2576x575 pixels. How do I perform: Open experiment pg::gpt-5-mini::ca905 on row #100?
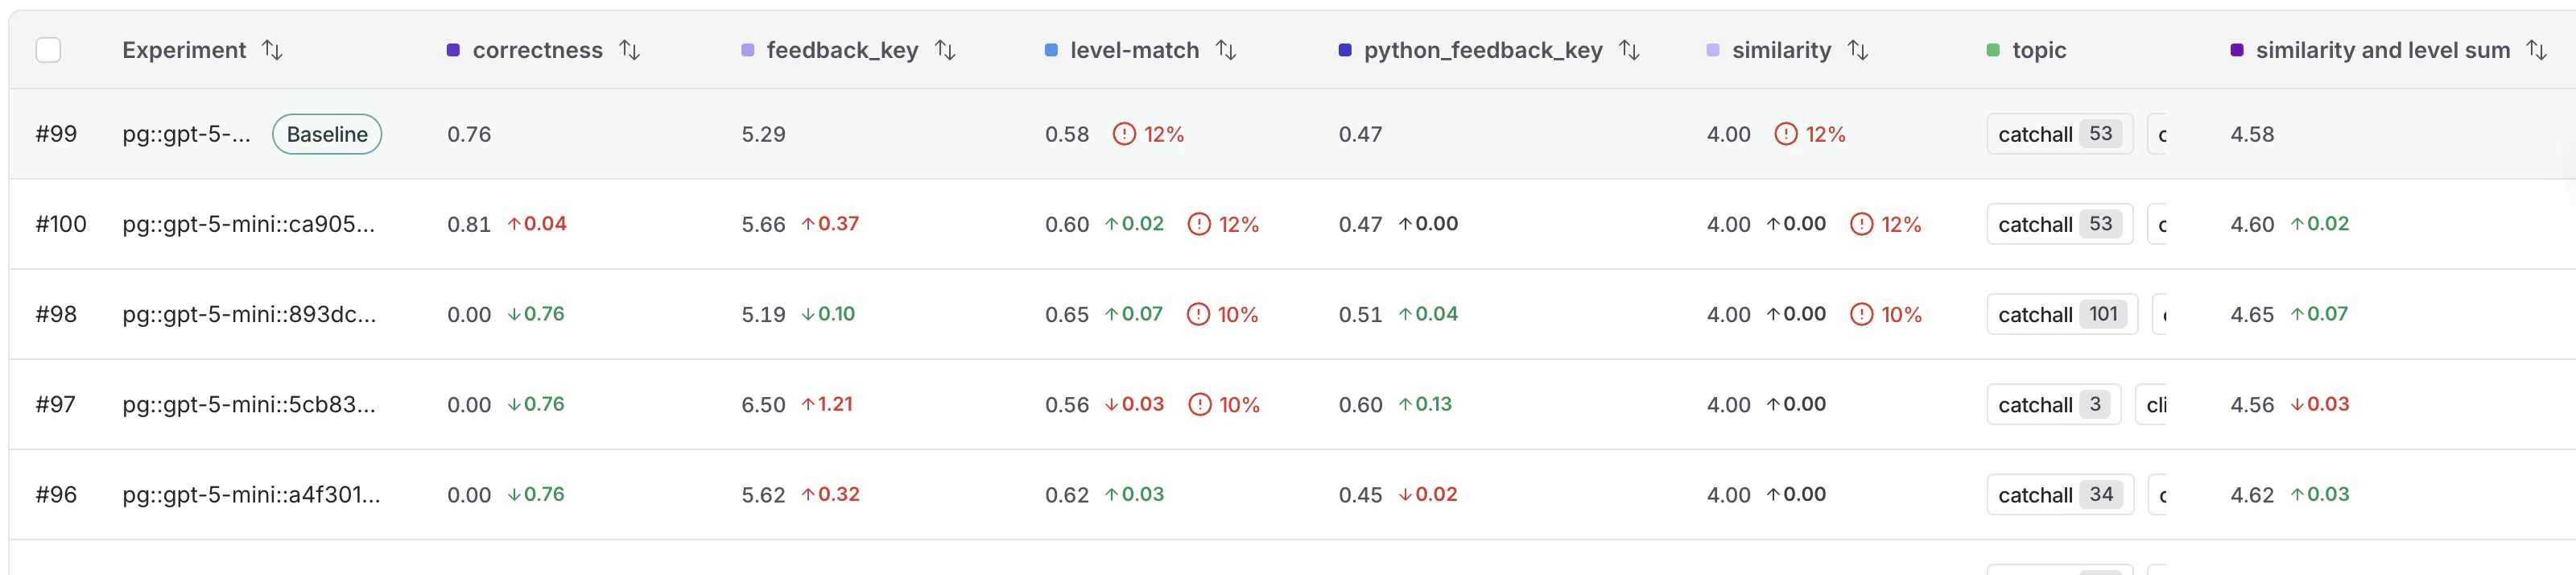pyautogui.click(x=250, y=224)
